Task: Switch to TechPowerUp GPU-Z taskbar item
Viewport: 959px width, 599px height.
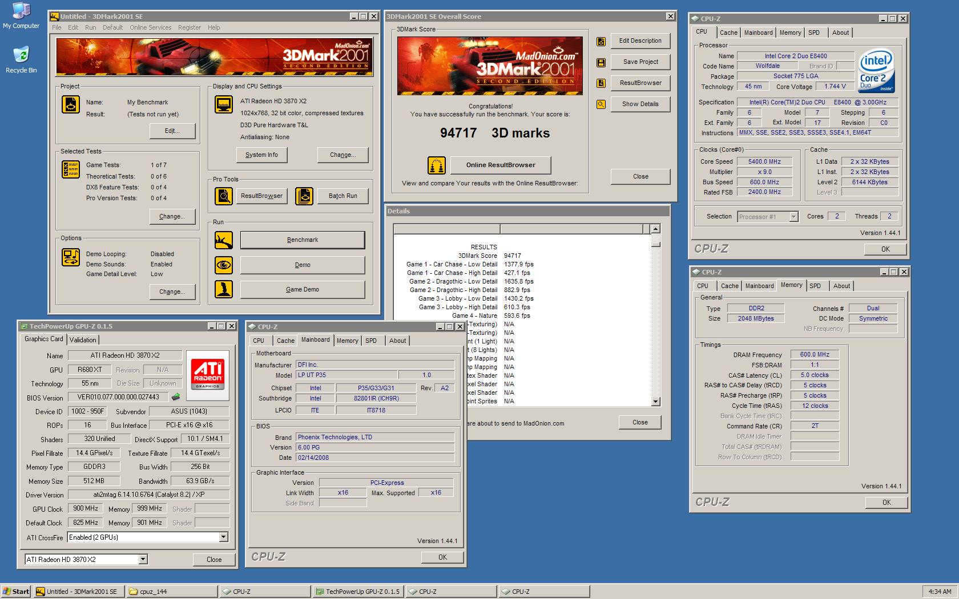Action: pyautogui.click(x=358, y=592)
